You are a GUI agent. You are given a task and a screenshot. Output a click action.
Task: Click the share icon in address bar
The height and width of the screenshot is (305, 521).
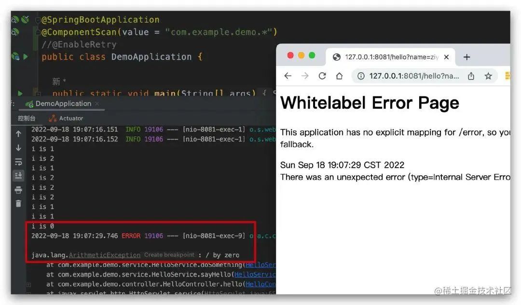(x=471, y=76)
